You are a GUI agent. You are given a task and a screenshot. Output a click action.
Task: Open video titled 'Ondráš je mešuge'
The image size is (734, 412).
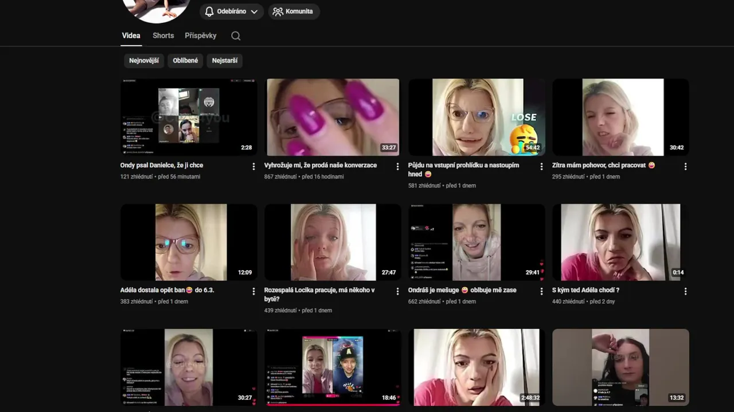tap(462, 290)
